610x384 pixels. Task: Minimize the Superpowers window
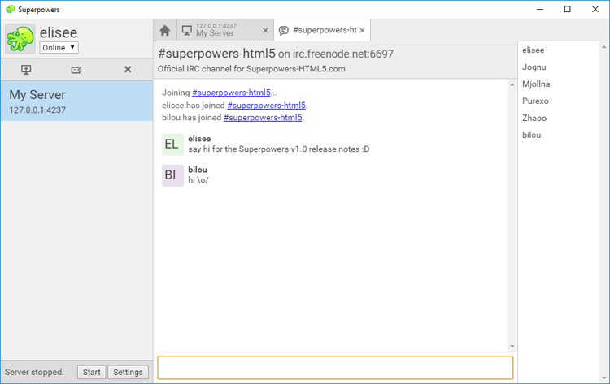[x=540, y=9]
